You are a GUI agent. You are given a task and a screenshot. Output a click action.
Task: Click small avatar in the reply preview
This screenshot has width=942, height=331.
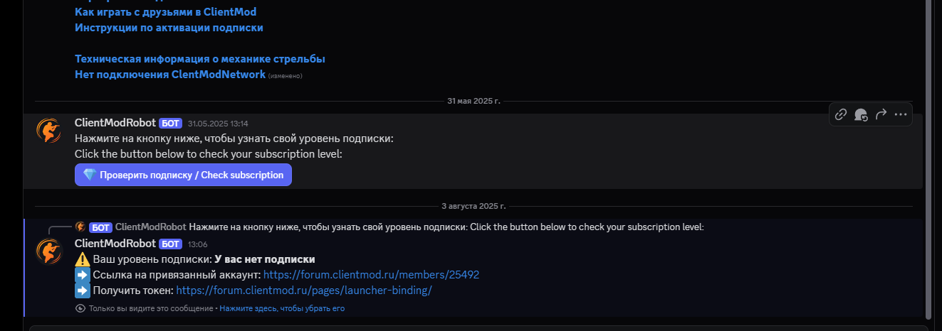tap(80, 227)
